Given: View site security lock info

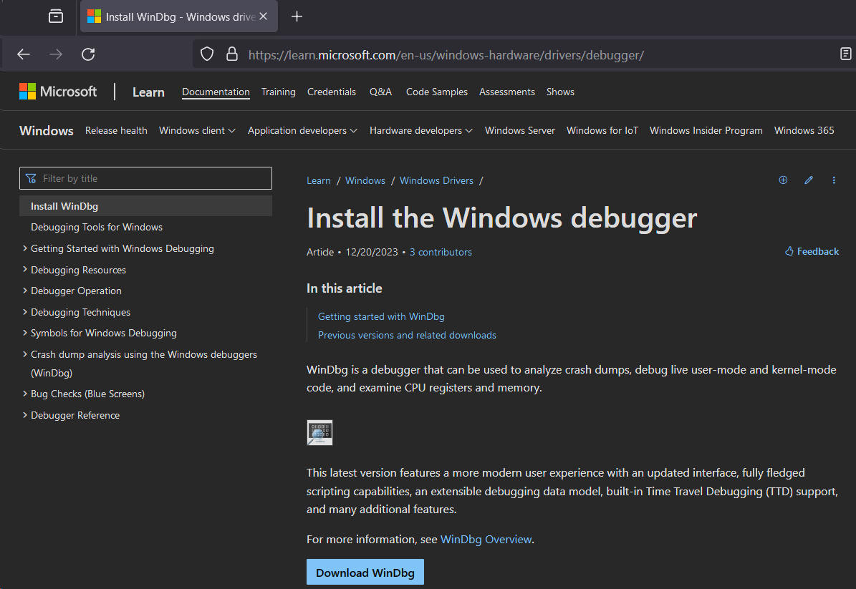Looking at the screenshot, I should 232,54.
